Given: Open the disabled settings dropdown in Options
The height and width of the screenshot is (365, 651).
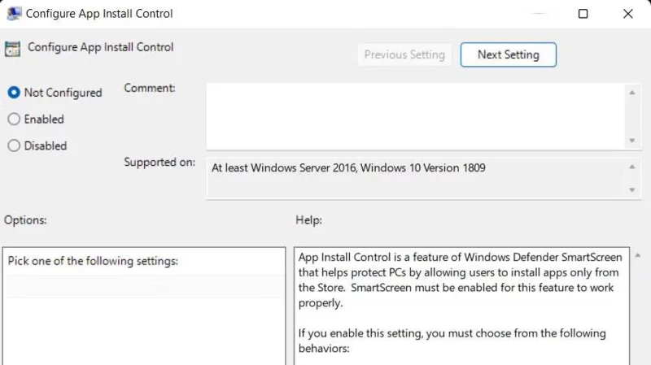Looking at the screenshot, I should [146, 286].
